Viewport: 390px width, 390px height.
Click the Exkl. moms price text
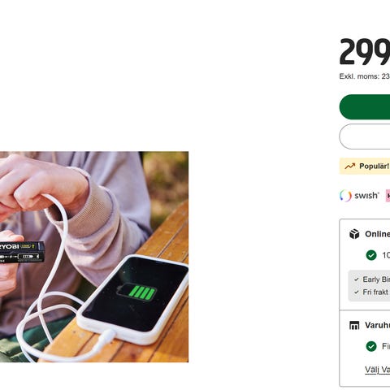(x=365, y=76)
